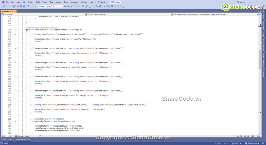Click the window layout toolbar icon
266x145 pixels.
click(x=87, y=6)
